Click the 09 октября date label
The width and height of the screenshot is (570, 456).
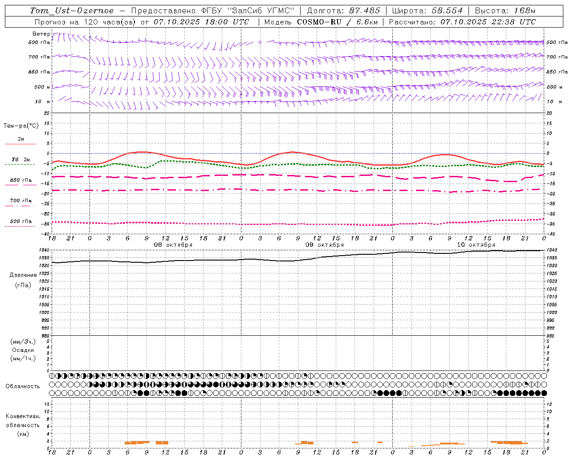325,245
